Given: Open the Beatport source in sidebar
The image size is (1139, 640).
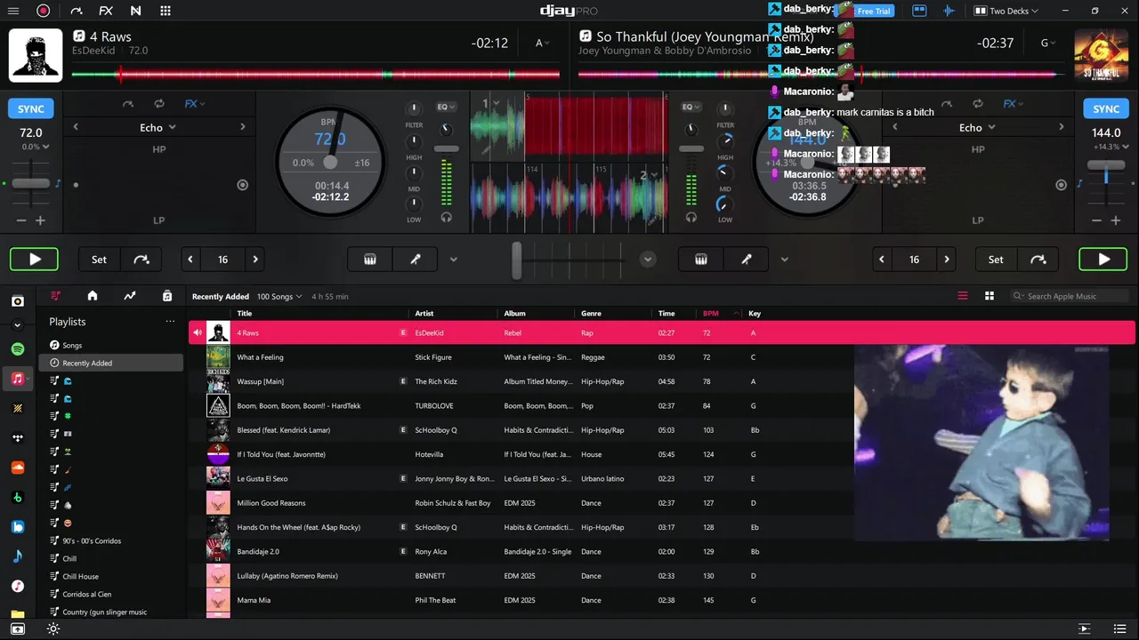Looking at the screenshot, I should pyautogui.click(x=18, y=497).
